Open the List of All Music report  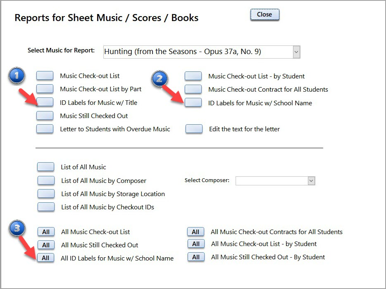(x=45, y=167)
